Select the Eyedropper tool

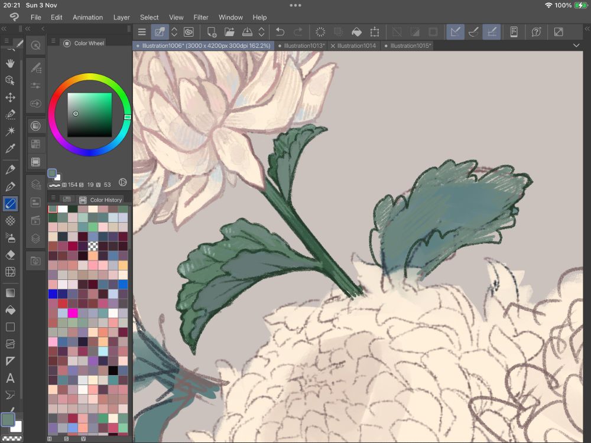pyautogui.click(x=10, y=148)
